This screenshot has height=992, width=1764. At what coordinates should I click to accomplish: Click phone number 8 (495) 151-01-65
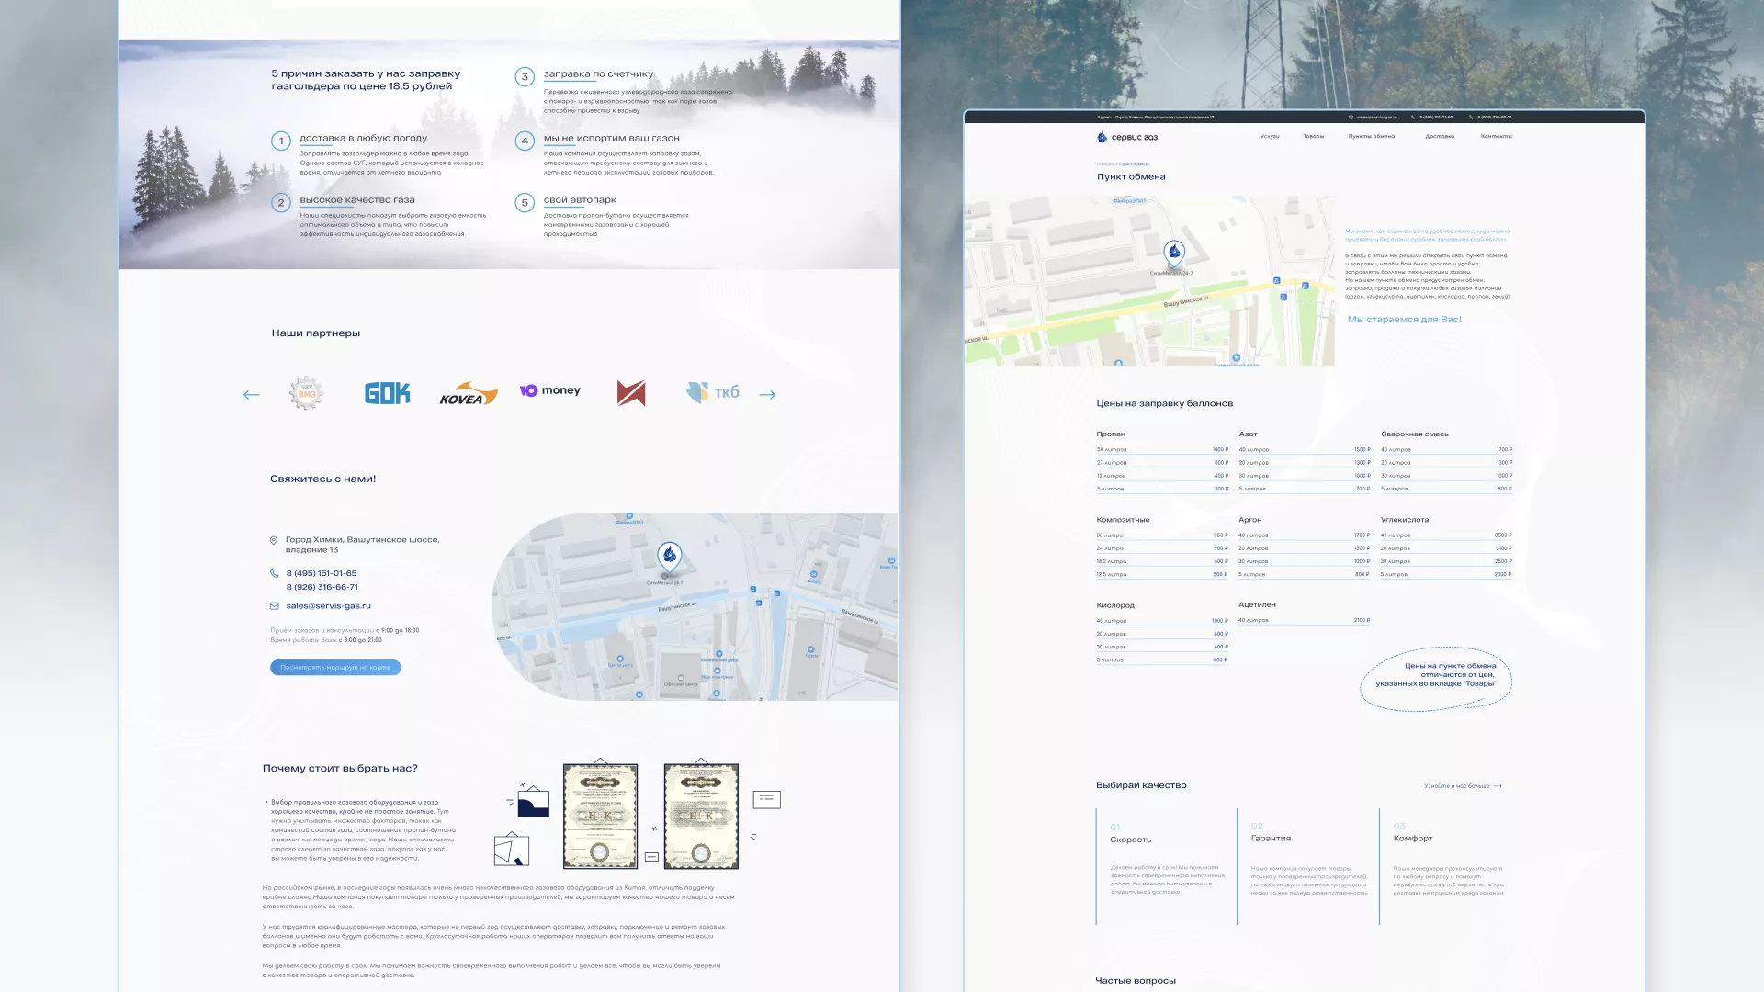[x=321, y=573]
